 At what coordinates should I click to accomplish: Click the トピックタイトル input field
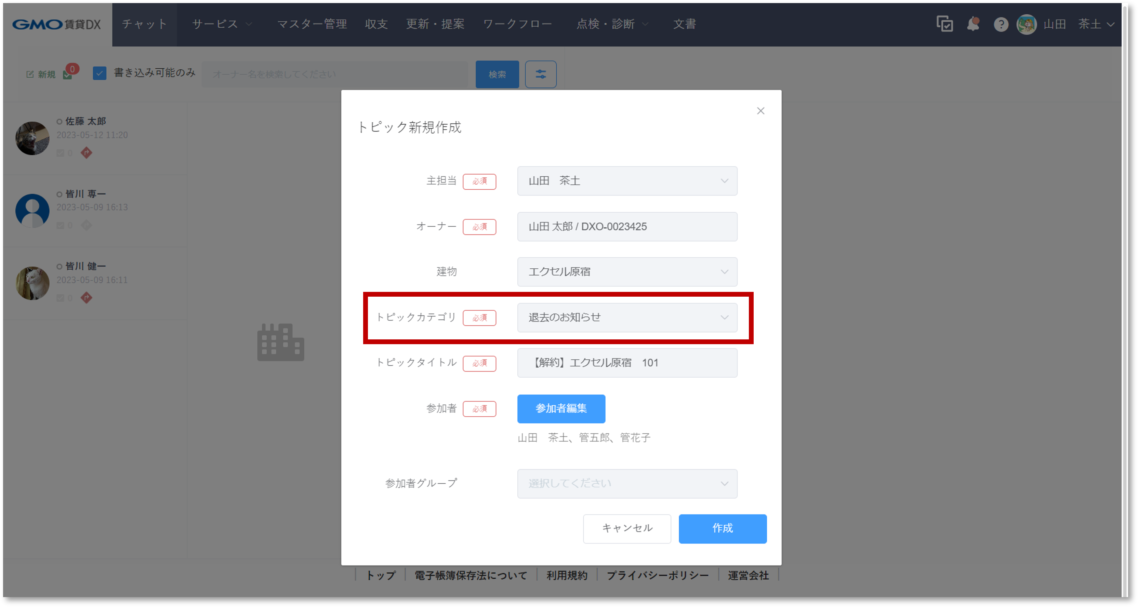click(627, 363)
